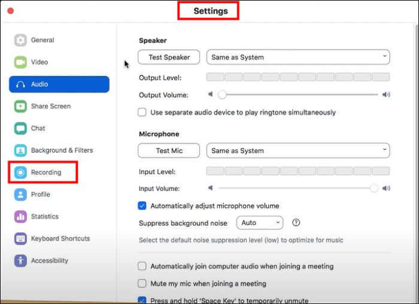Select the Video camera icon
This screenshot has height=304, width=419.
pos(21,62)
